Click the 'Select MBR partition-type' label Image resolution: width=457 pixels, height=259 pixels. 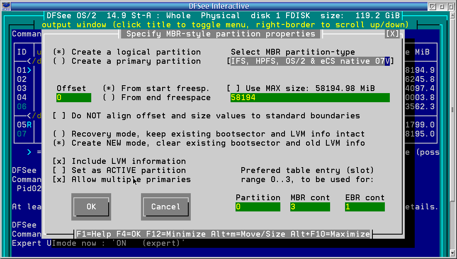coord(293,52)
